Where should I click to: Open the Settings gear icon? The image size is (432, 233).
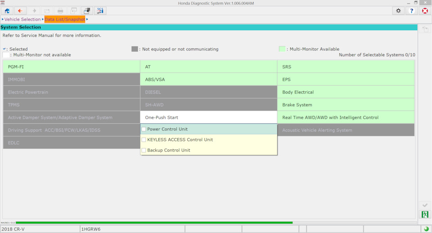(x=398, y=11)
